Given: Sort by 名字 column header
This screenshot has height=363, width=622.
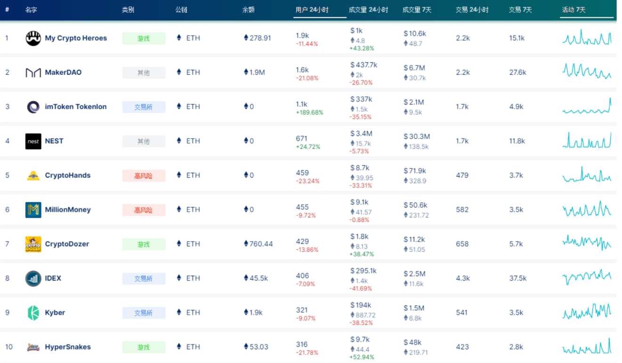Looking at the screenshot, I should point(32,10).
